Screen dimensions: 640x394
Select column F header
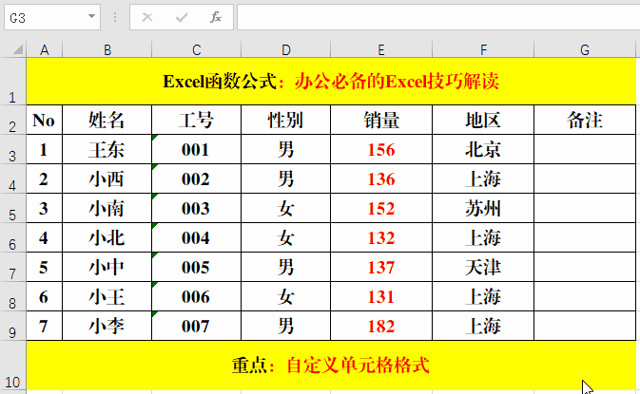483,49
